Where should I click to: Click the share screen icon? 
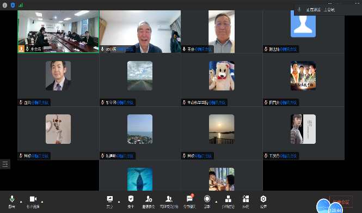click(x=109, y=202)
